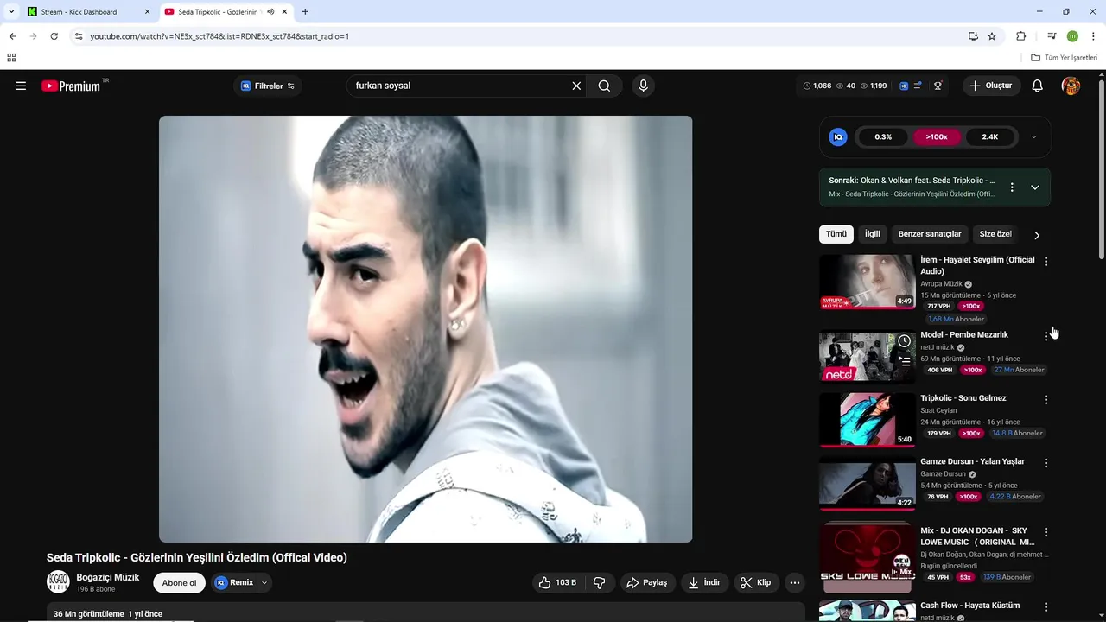Click Watch later clock on Pembe Mezarlık thumbnail

904,341
